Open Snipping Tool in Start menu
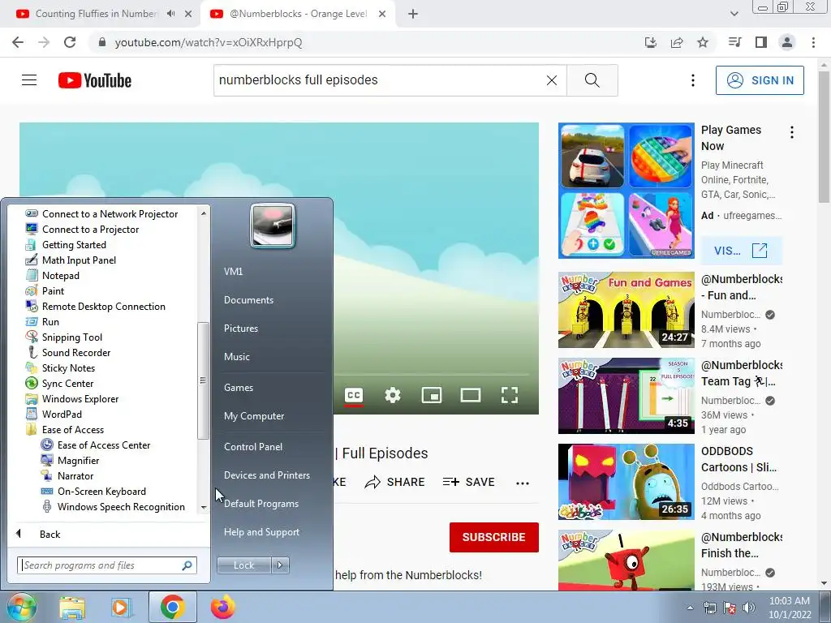Viewport: 831px width, 623px height. coord(72,337)
